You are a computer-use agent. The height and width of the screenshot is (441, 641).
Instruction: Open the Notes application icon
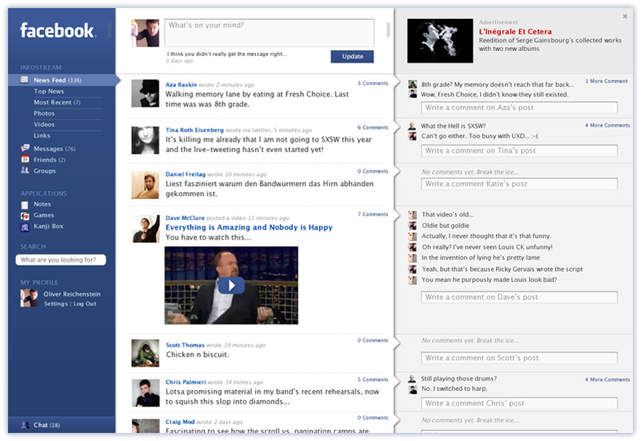click(25, 205)
